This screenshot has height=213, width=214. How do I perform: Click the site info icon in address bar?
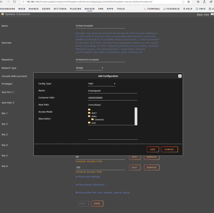pos(23,2)
